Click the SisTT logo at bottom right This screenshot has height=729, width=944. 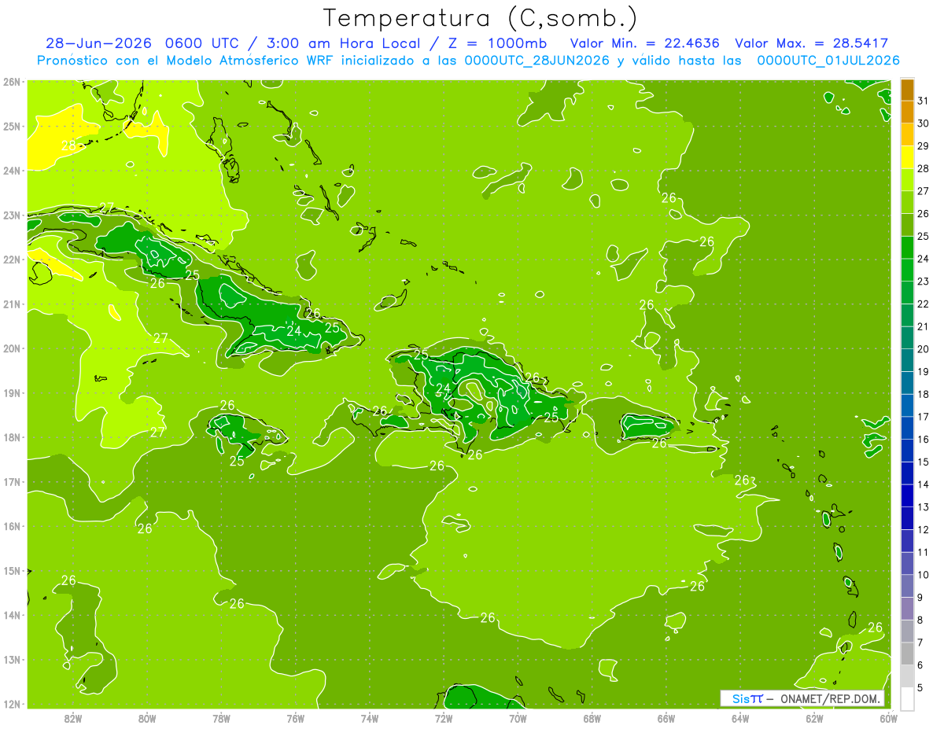tap(747, 698)
